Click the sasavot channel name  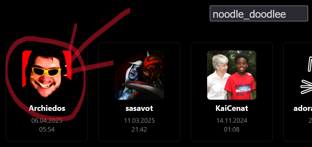(x=139, y=108)
